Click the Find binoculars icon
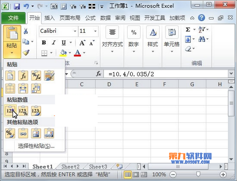 [202, 39]
